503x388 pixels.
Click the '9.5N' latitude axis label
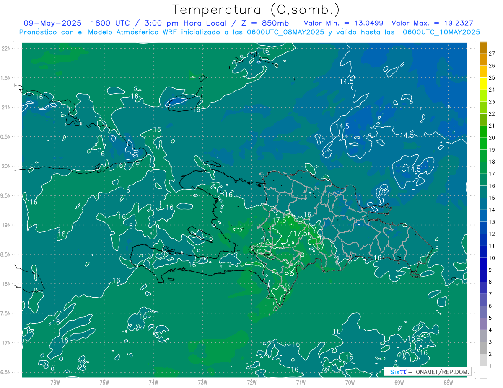tap(6, 195)
